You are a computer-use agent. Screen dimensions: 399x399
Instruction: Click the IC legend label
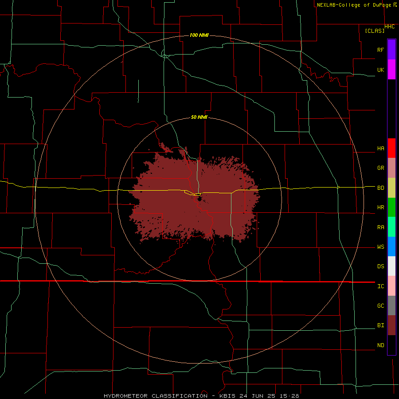point(380,286)
